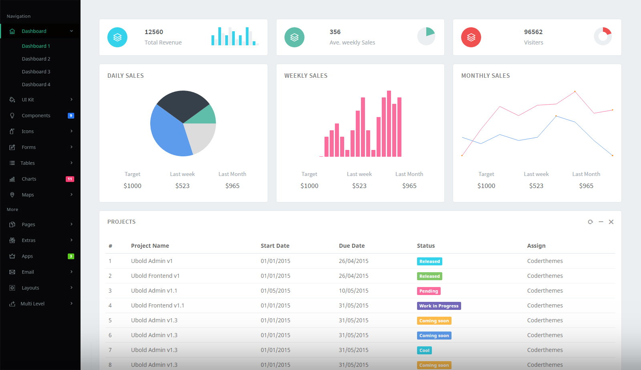
Task: Click the Work in Progress status badge
Action: coord(439,306)
